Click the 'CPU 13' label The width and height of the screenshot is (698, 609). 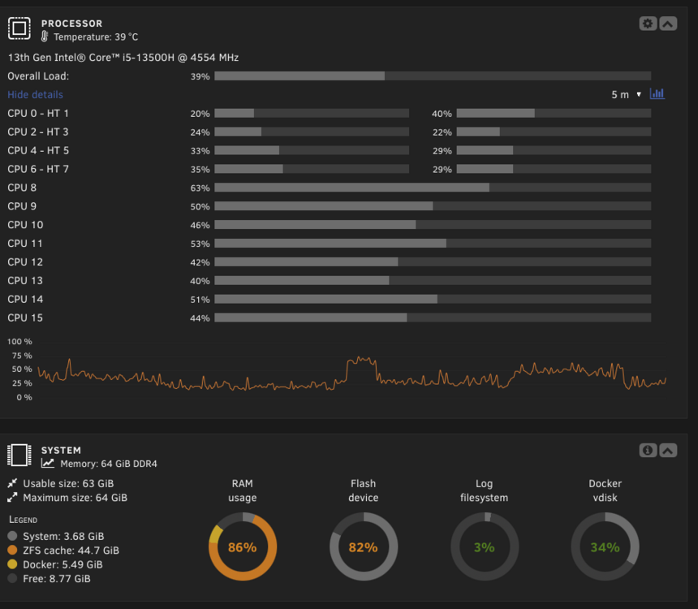click(25, 281)
